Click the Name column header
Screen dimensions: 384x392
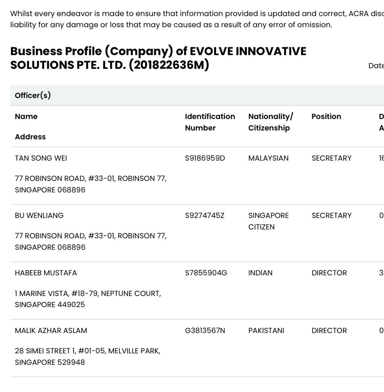click(x=26, y=116)
